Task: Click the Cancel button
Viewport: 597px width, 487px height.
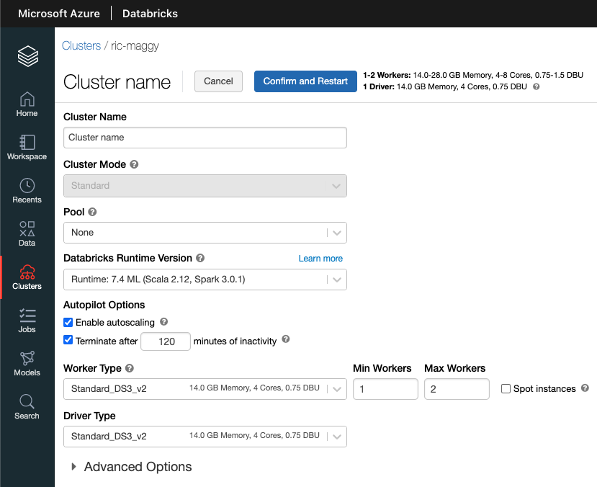Action: [218, 81]
